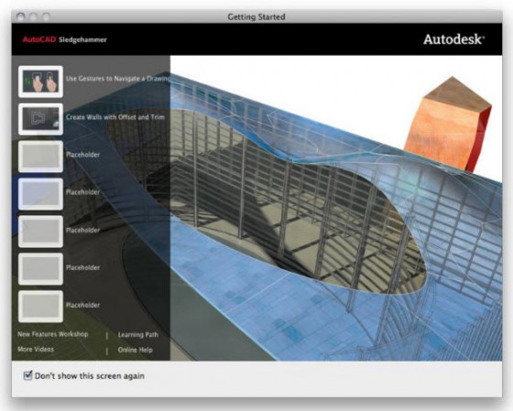Image resolution: width=513 pixels, height=411 pixels.
Task: Click the Autodesk logo
Action: coord(453,39)
